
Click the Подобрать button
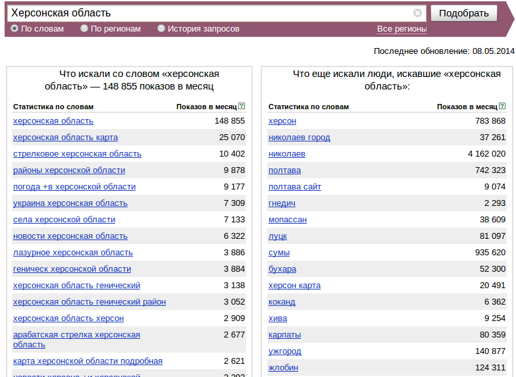tap(463, 13)
